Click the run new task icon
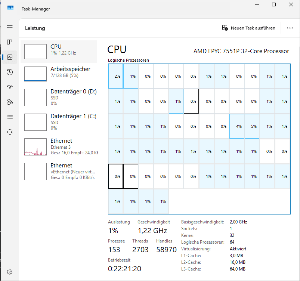 [225, 28]
